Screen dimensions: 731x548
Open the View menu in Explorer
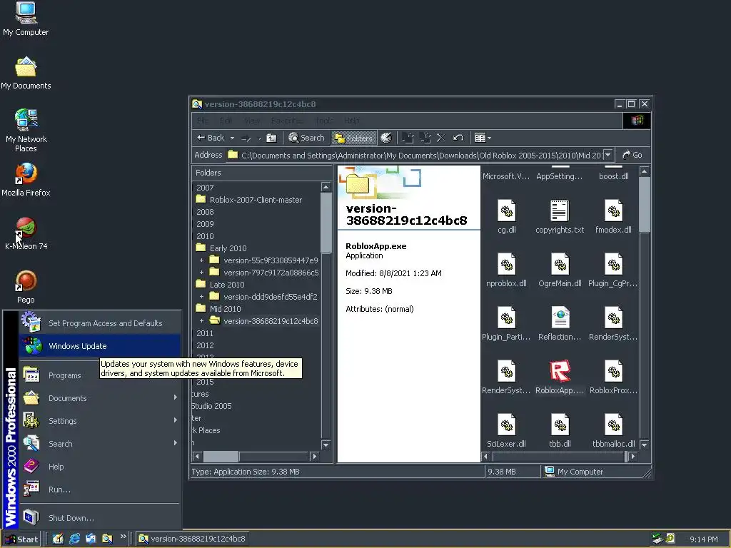pyautogui.click(x=252, y=121)
